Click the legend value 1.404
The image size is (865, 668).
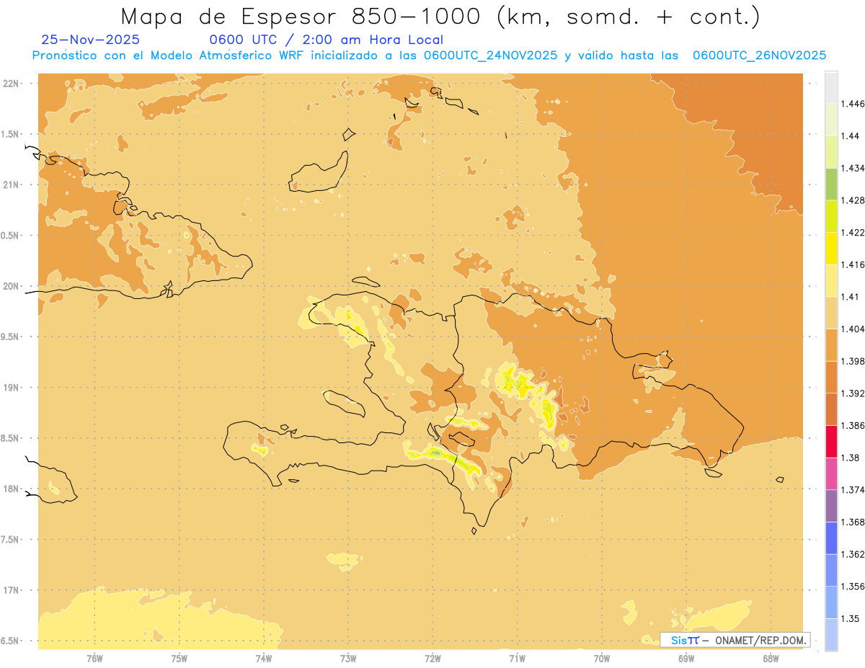(x=853, y=329)
